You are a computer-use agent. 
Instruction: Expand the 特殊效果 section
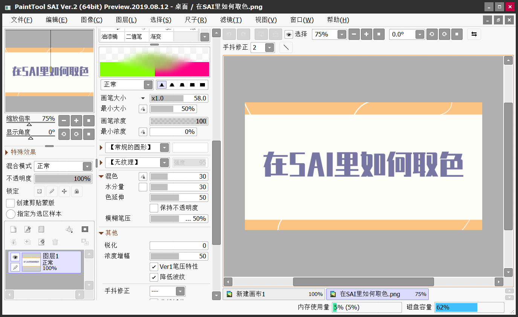(x=7, y=152)
